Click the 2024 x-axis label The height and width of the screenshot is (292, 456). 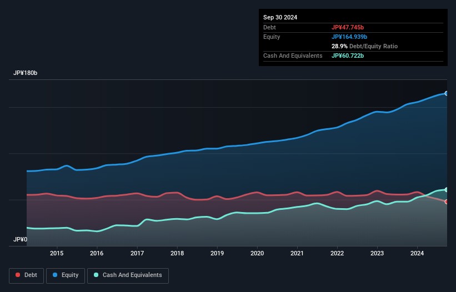417,254
